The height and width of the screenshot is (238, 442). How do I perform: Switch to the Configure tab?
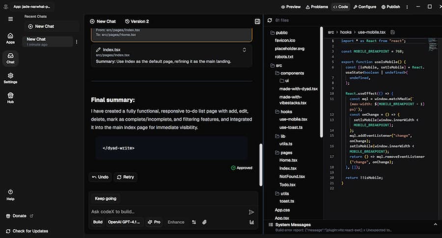click(x=365, y=7)
